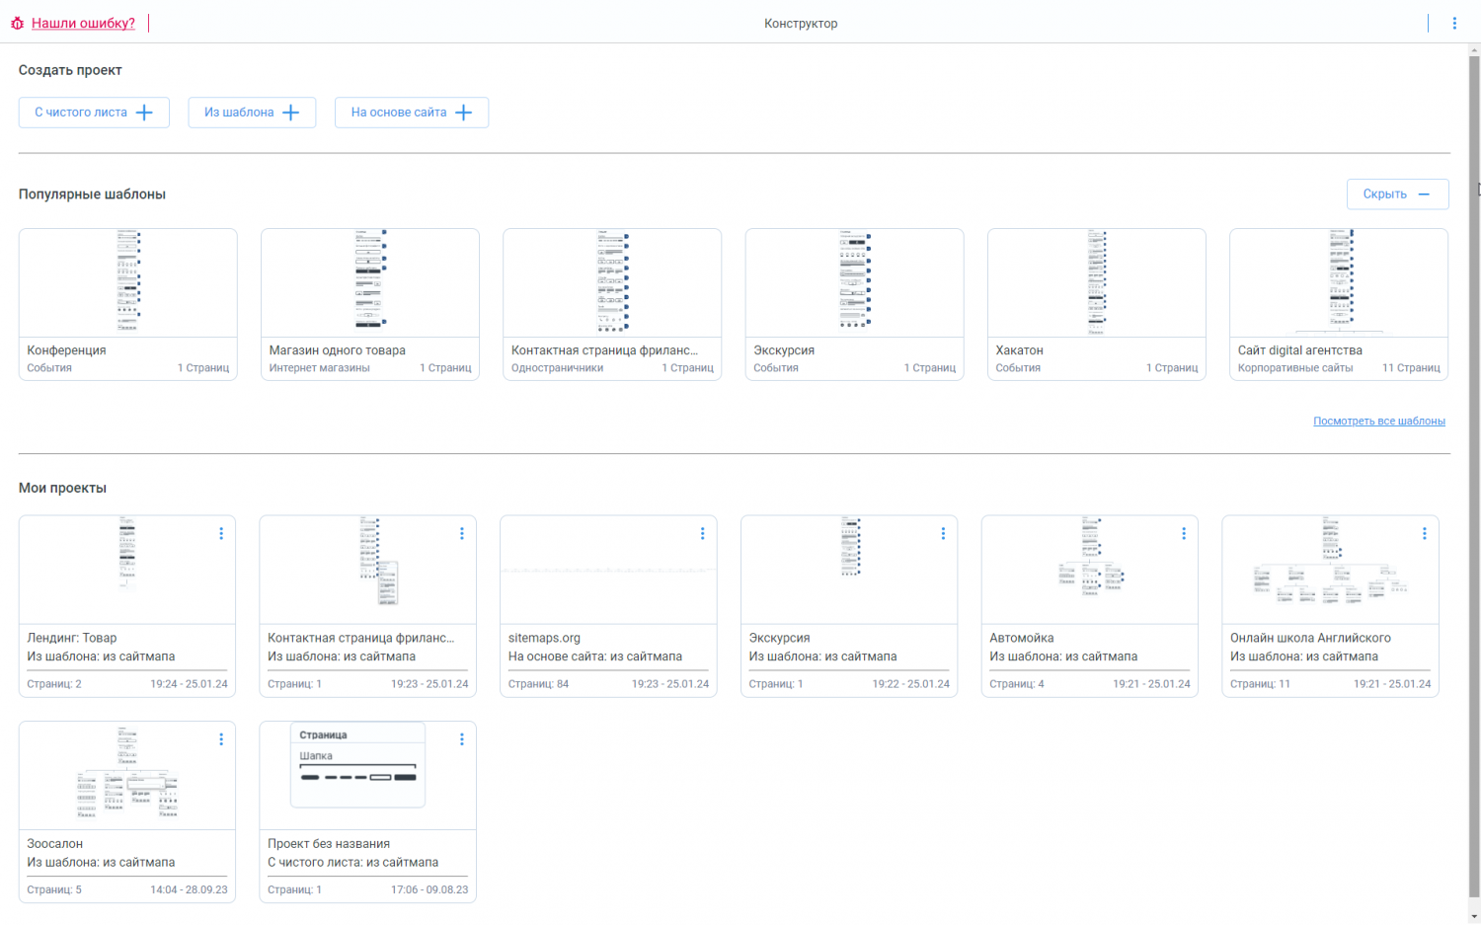Open options menu for Онлайн школа Английского
This screenshot has height=925, width=1481.
(1424, 533)
